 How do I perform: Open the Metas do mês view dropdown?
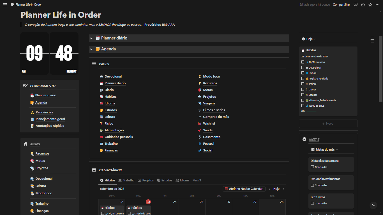click(325, 150)
